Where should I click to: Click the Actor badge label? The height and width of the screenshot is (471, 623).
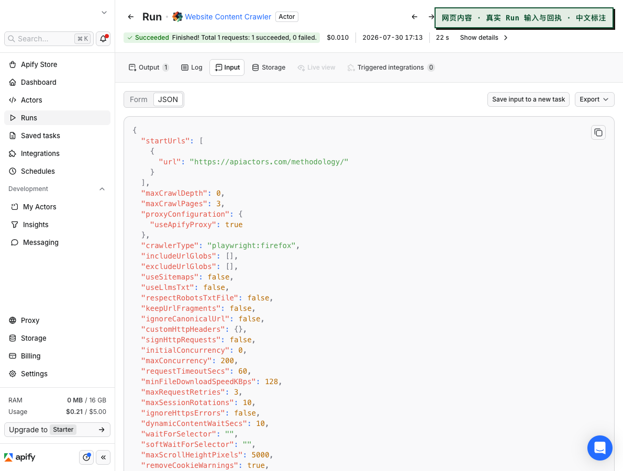[286, 17]
